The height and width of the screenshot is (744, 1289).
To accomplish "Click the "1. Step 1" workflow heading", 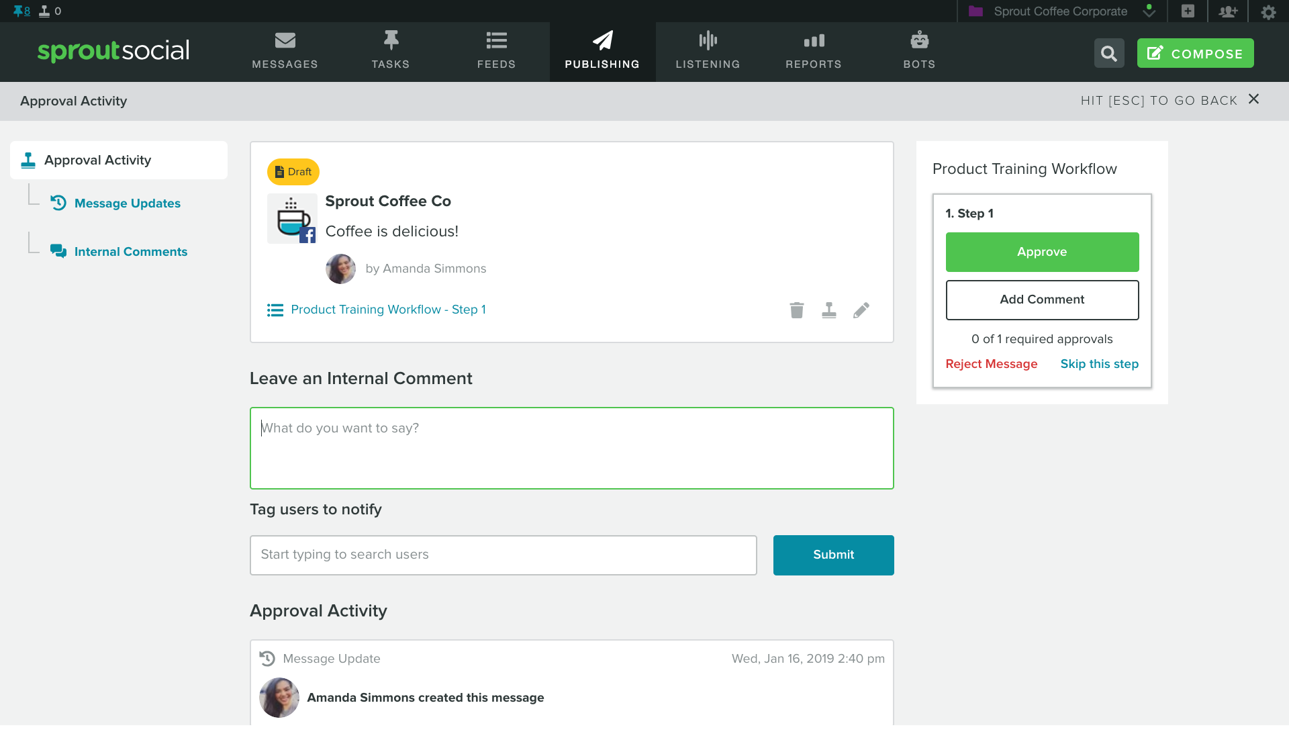I will pos(969,214).
